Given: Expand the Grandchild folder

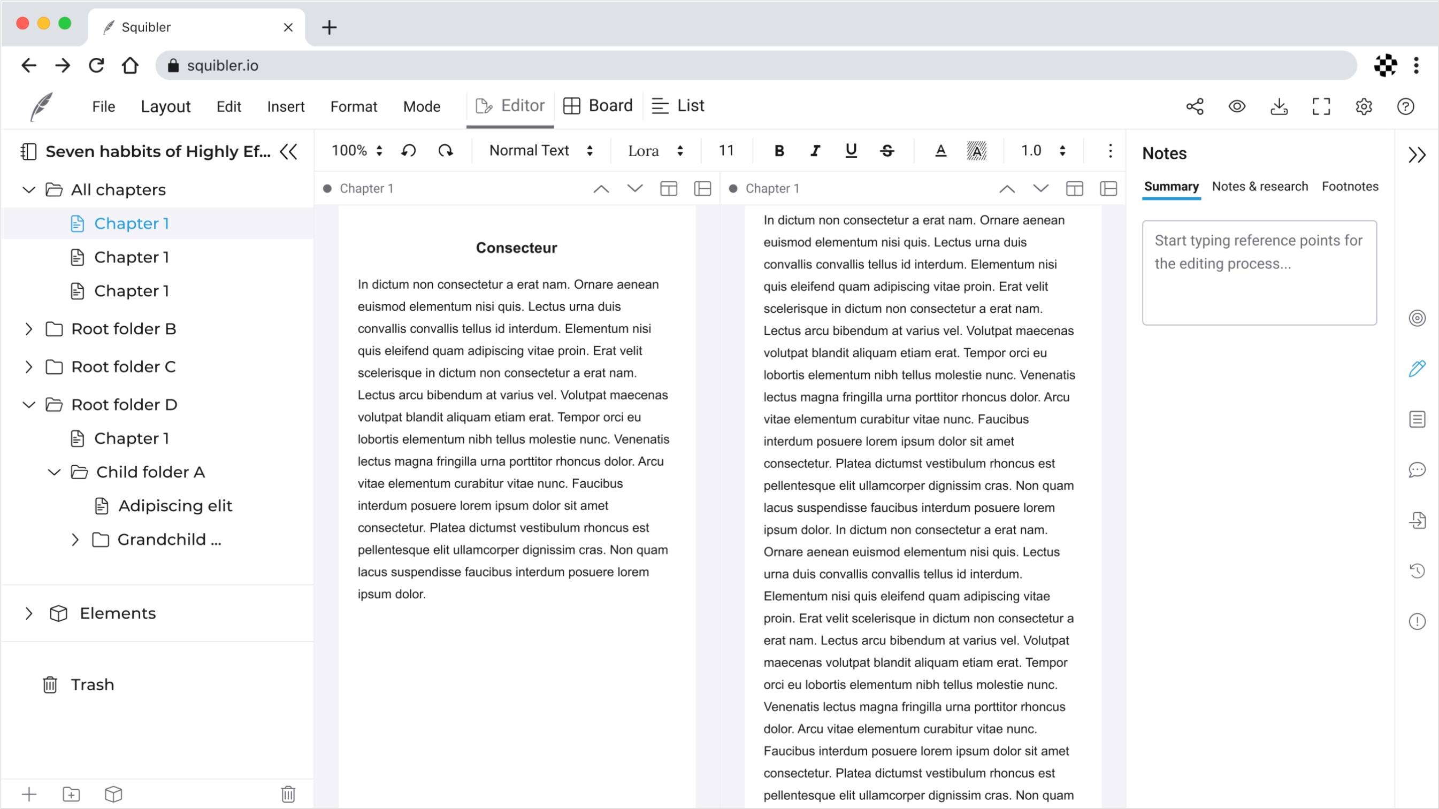Looking at the screenshot, I should (75, 540).
